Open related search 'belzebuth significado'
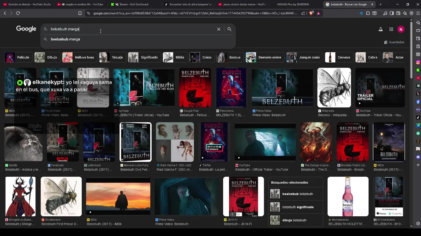This screenshot has width=421, height=236. tap(296, 207)
